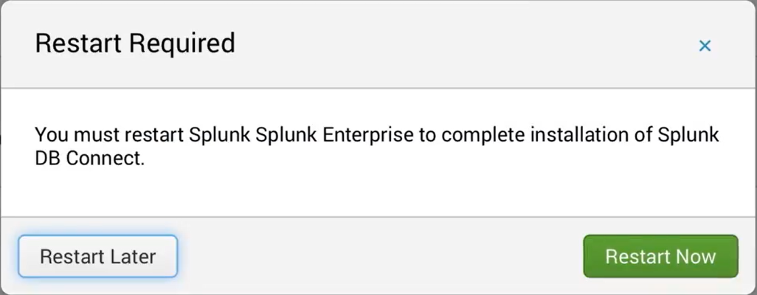This screenshot has height=295, width=757.
Task: Click the X icon in dialog header
Action: coord(705,46)
